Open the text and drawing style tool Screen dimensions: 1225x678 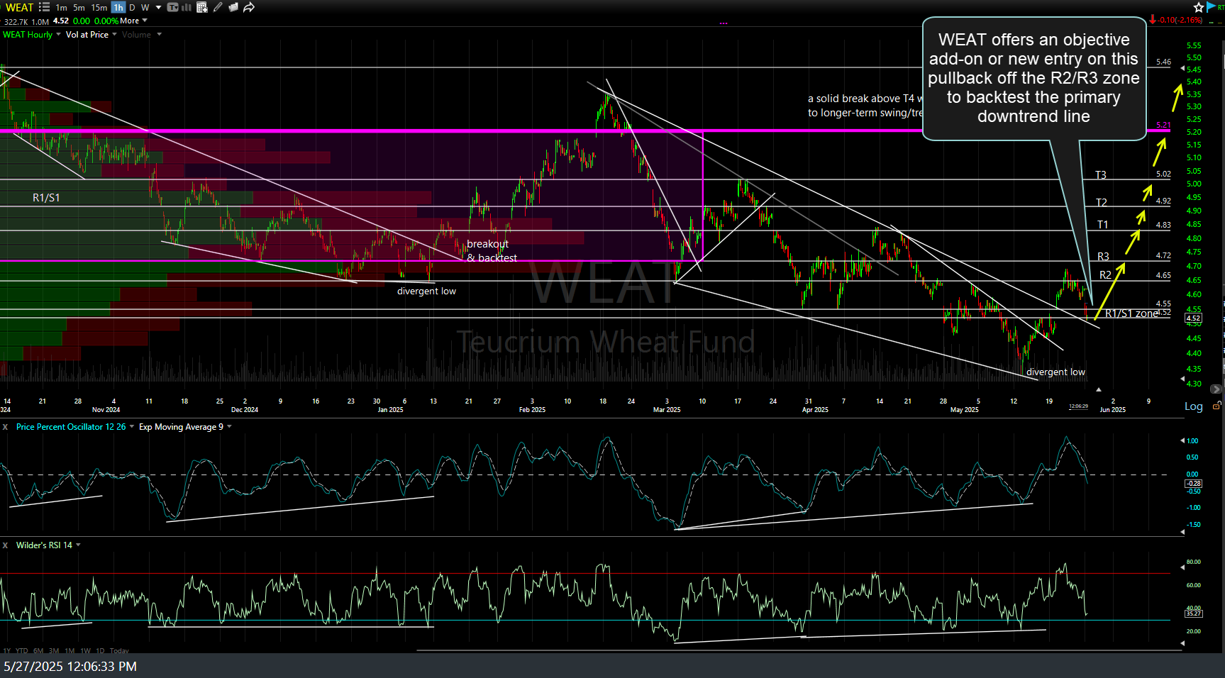(172, 7)
